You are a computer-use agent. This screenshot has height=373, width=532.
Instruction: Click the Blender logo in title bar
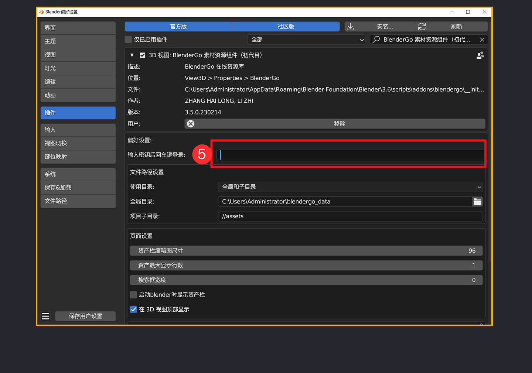pos(41,12)
